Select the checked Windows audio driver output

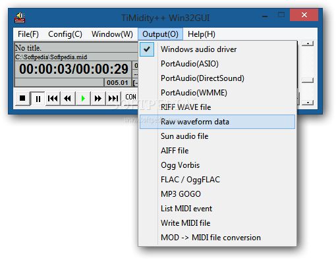(217, 49)
